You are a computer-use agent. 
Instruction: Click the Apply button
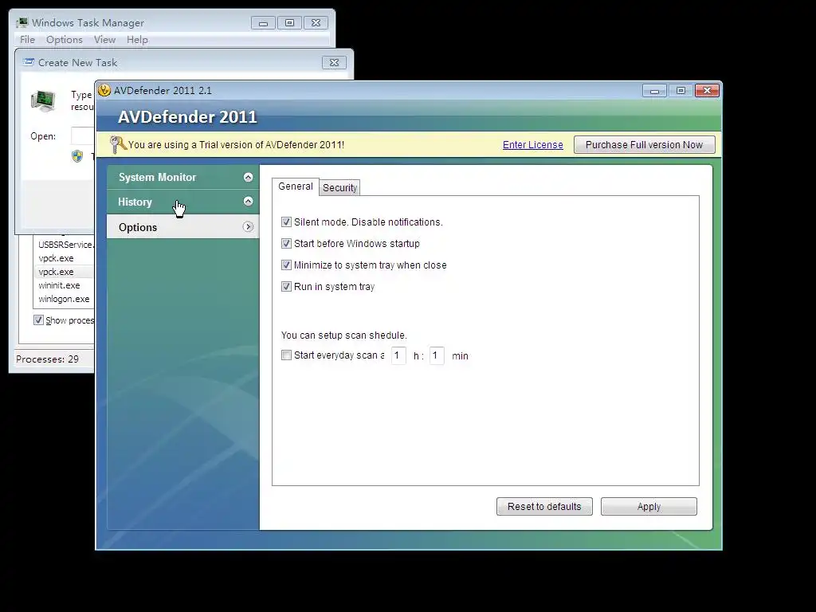click(x=649, y=506)
